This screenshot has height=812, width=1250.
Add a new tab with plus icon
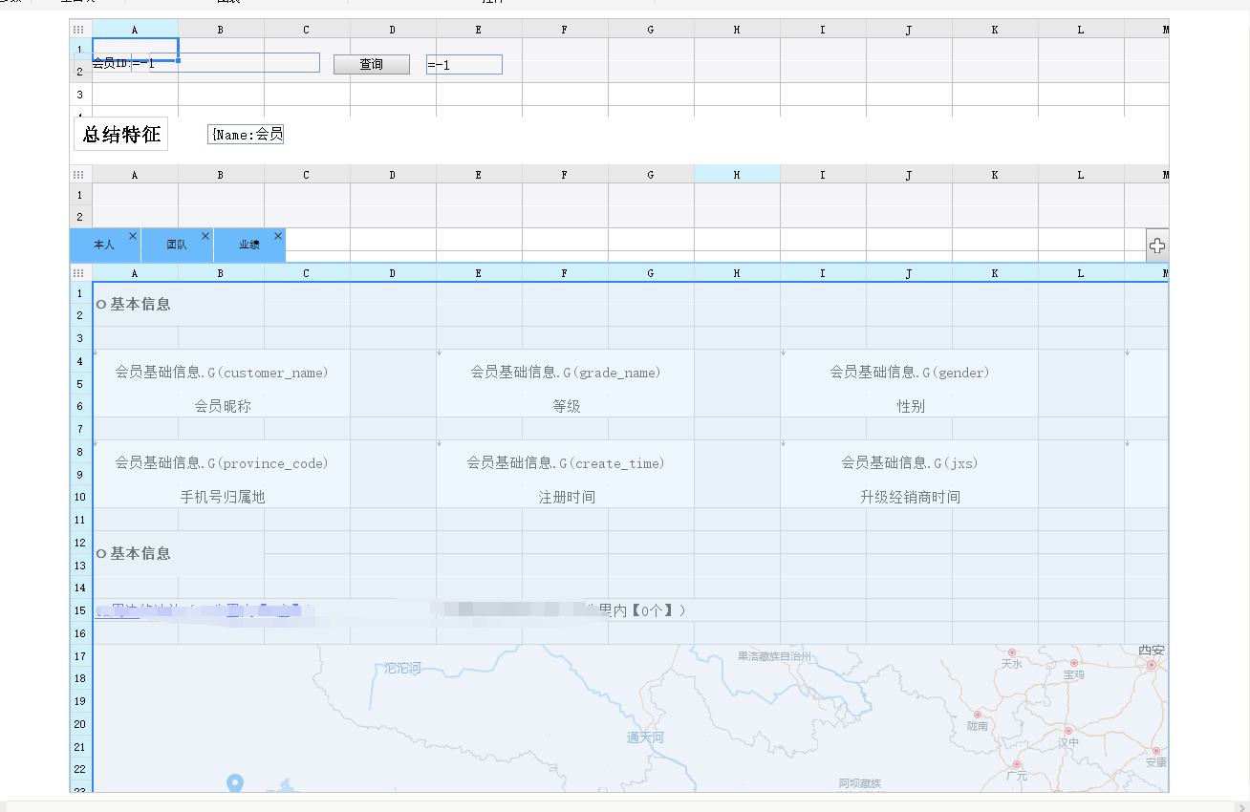coord(1157,246)
